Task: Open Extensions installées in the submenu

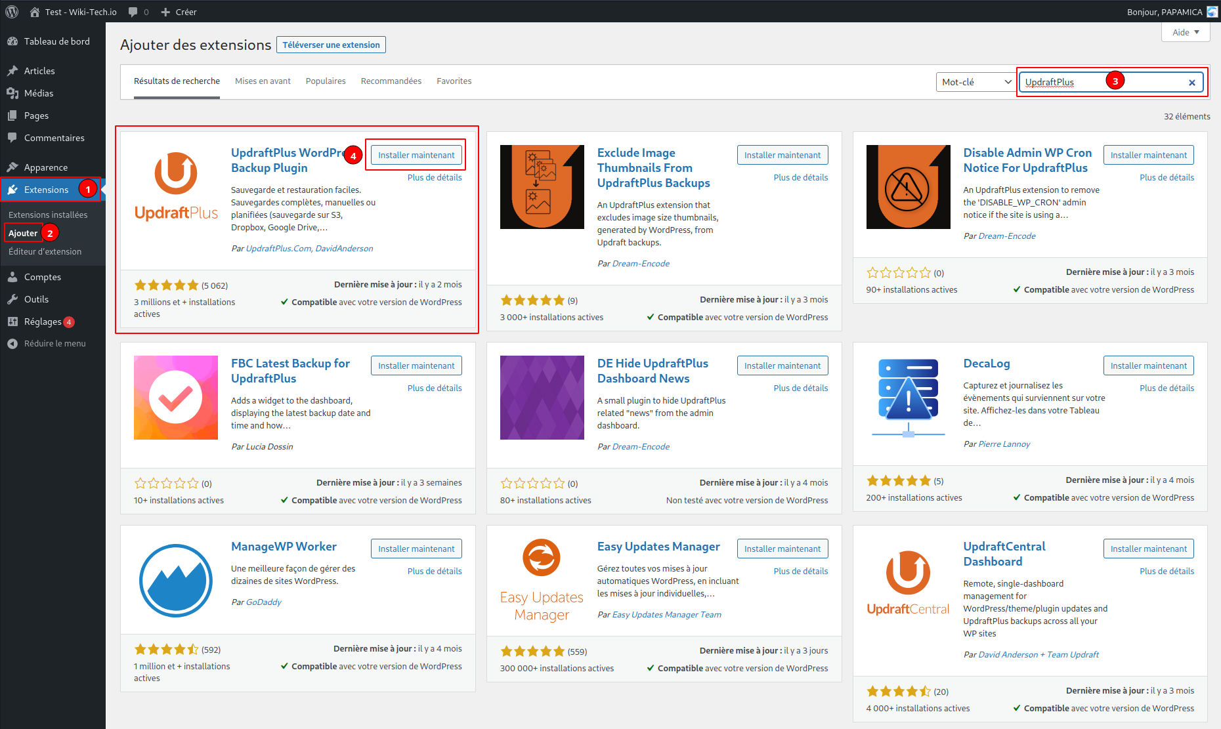Action: (48, 215)
